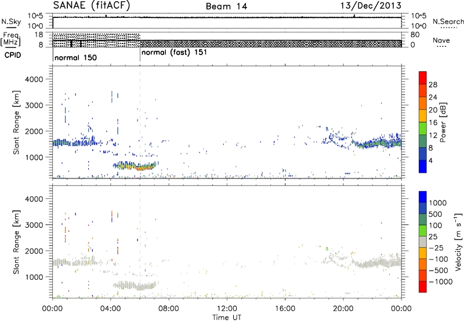Click the date '13/Dec/2013'
This screenshot has height=321, width=464.
pyautogui.click(x=371, y=5)
